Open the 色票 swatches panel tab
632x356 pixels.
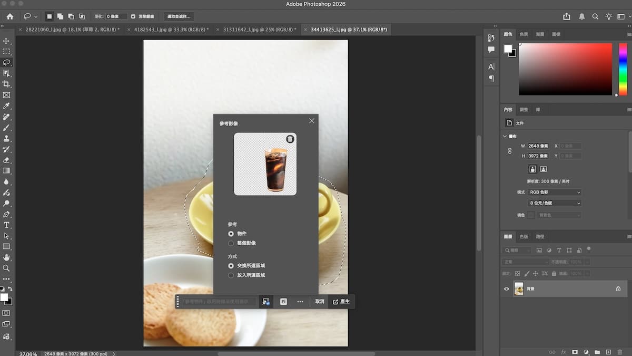coord(524,34)
